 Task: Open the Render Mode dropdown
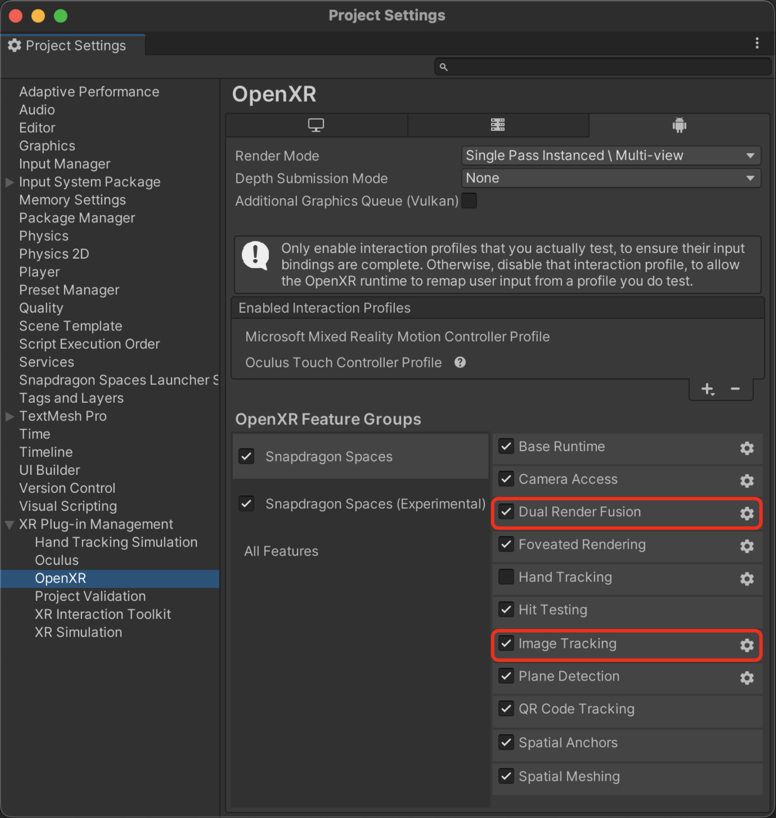[x=611, y=155]
